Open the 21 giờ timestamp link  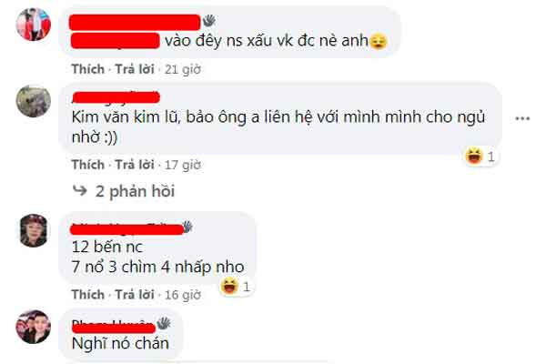(x=183, y=69)
